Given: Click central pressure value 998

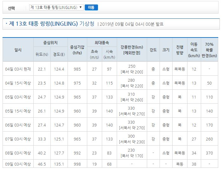Looking at the screenshot, I should pos(77,164).
